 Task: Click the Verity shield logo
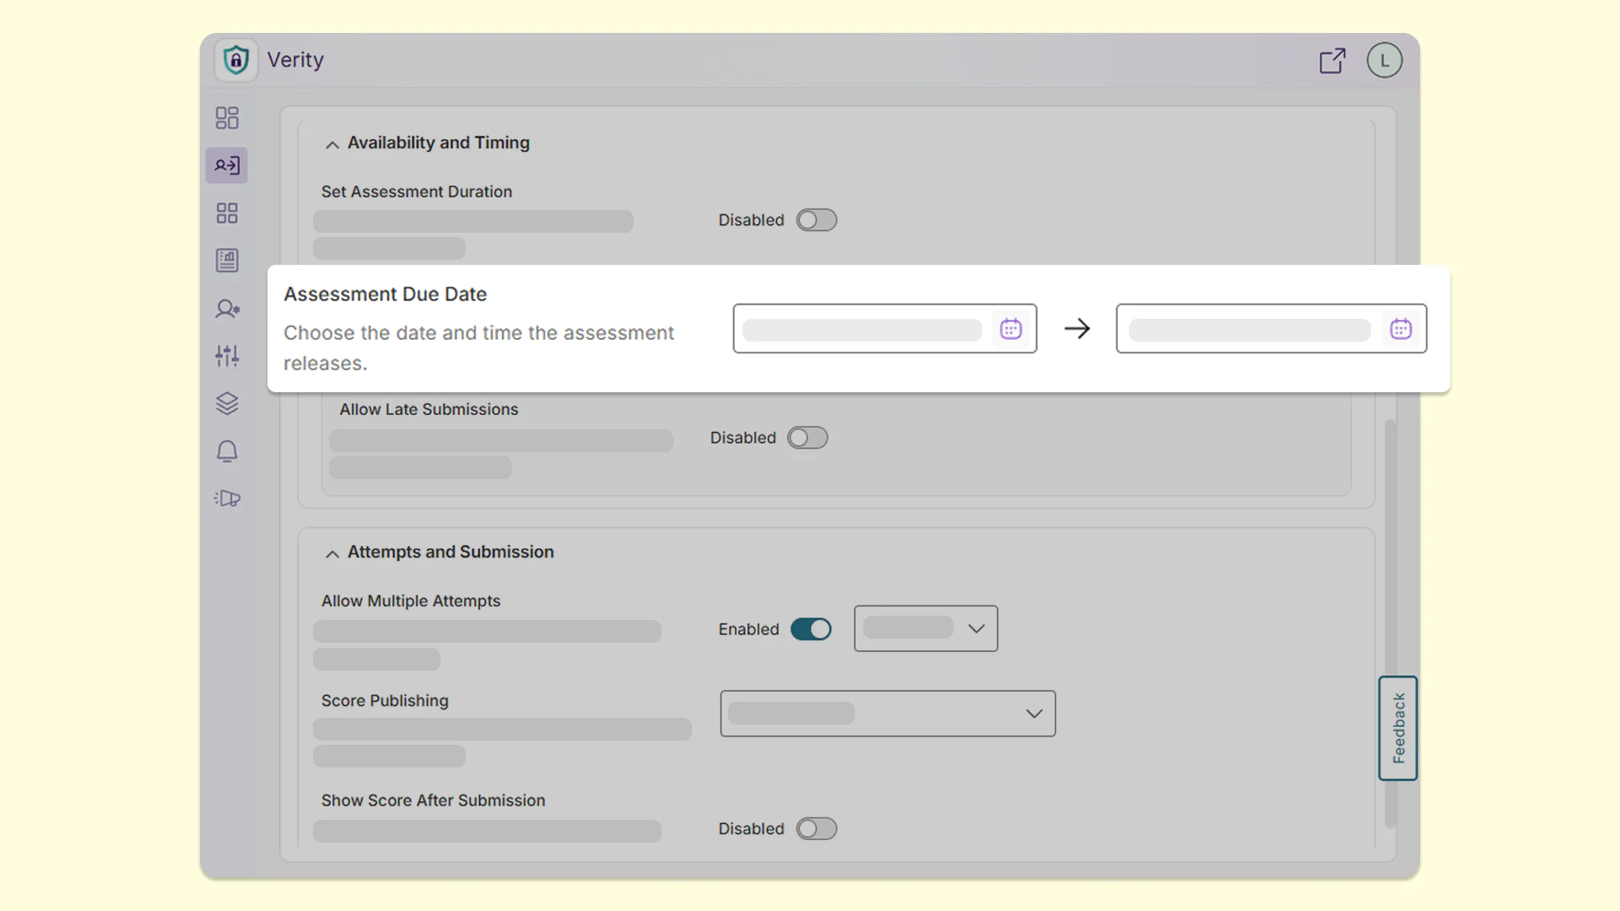pyautogui.click(x=236, y=60)
